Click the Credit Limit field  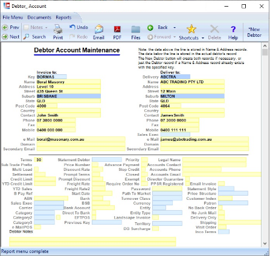[x=45, y=179]
